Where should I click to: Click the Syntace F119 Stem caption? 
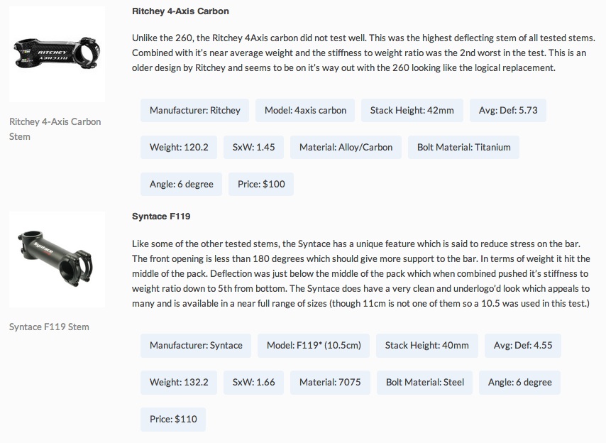[49, 327]
